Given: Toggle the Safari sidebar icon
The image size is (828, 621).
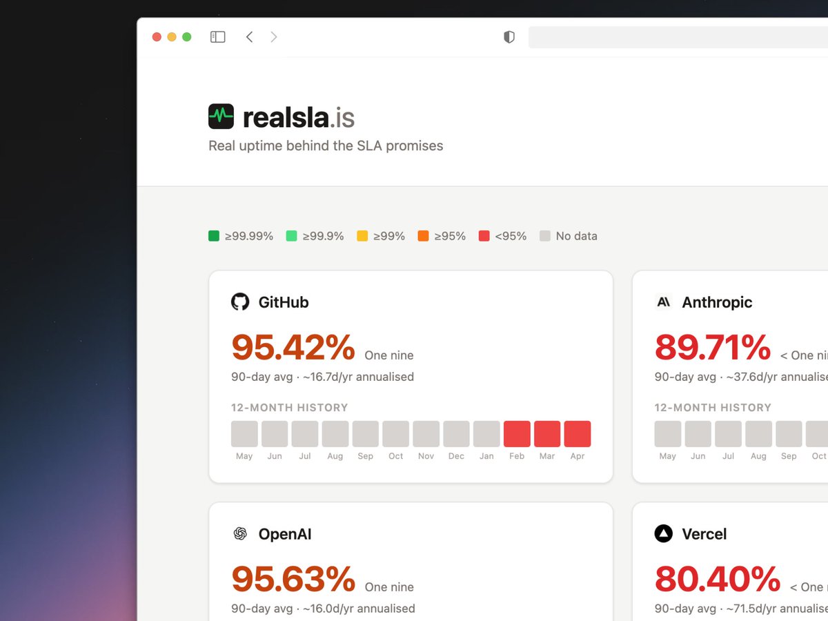Looking at the screenshot, I should point(218,37).
